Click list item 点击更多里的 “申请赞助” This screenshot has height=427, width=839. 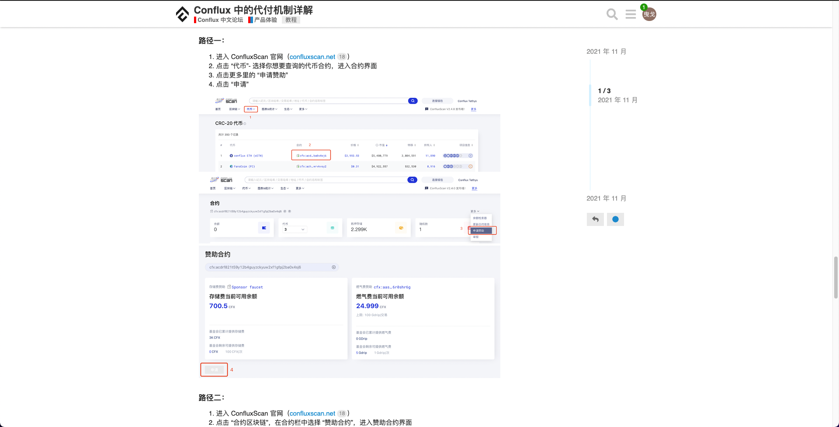coord(252,75)
